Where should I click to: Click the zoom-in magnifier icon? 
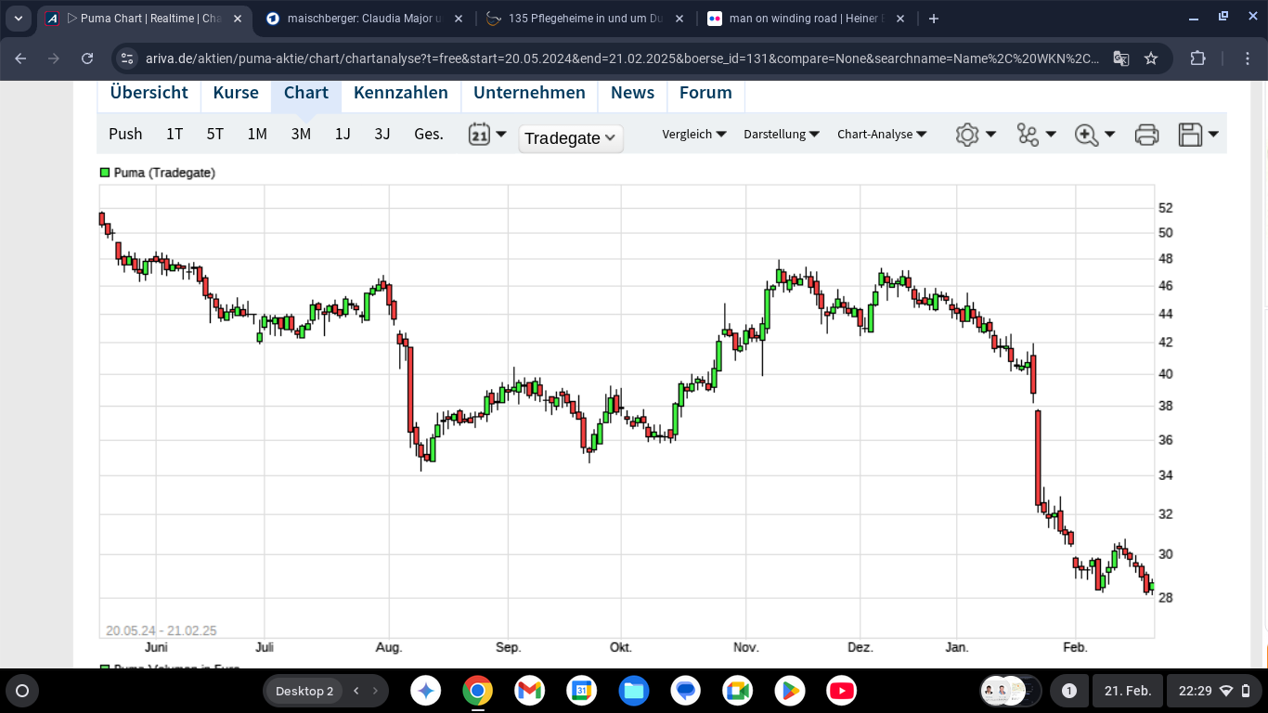pyautogui.click(x=1086, y=135)
